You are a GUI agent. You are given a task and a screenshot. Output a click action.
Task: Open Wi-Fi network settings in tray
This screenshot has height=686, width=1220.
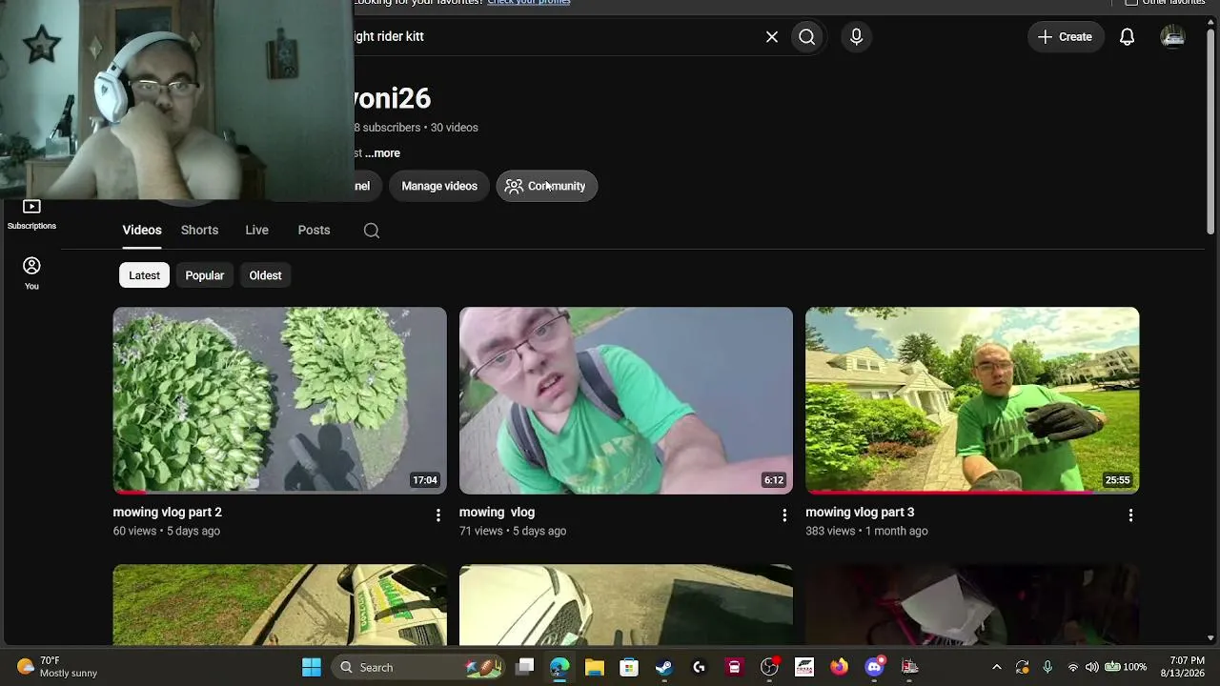coord(1073,668)
